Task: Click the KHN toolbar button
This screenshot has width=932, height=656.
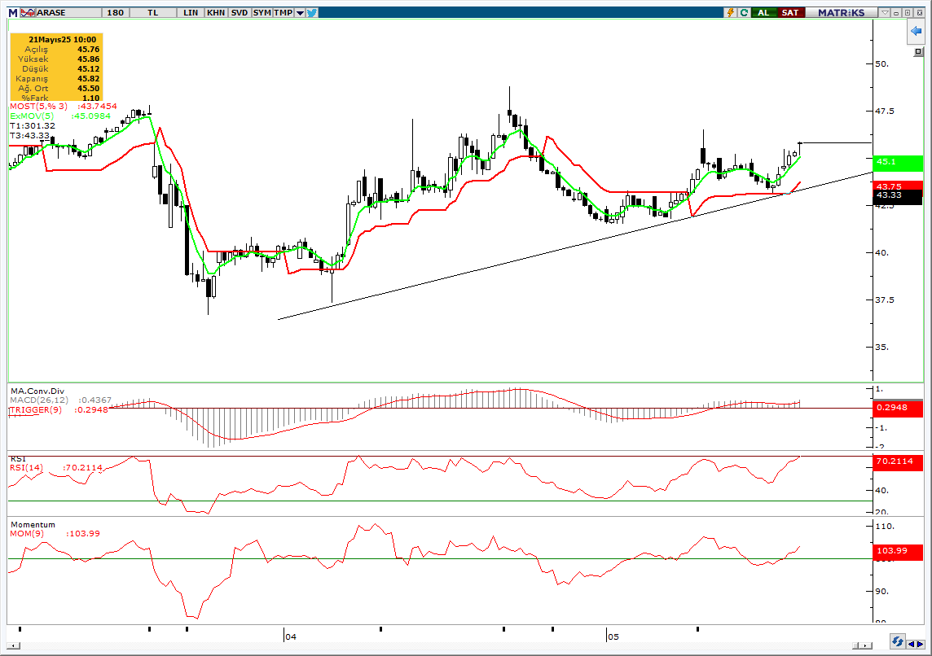Action: pos(216,12)
